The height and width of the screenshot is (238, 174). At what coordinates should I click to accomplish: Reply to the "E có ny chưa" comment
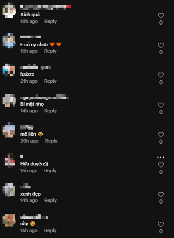pyautogui.click(x=50, y=51)
